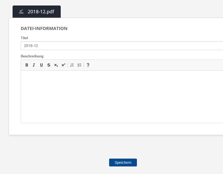
Task: Insert a bulleted list
Action: (79, 65)
